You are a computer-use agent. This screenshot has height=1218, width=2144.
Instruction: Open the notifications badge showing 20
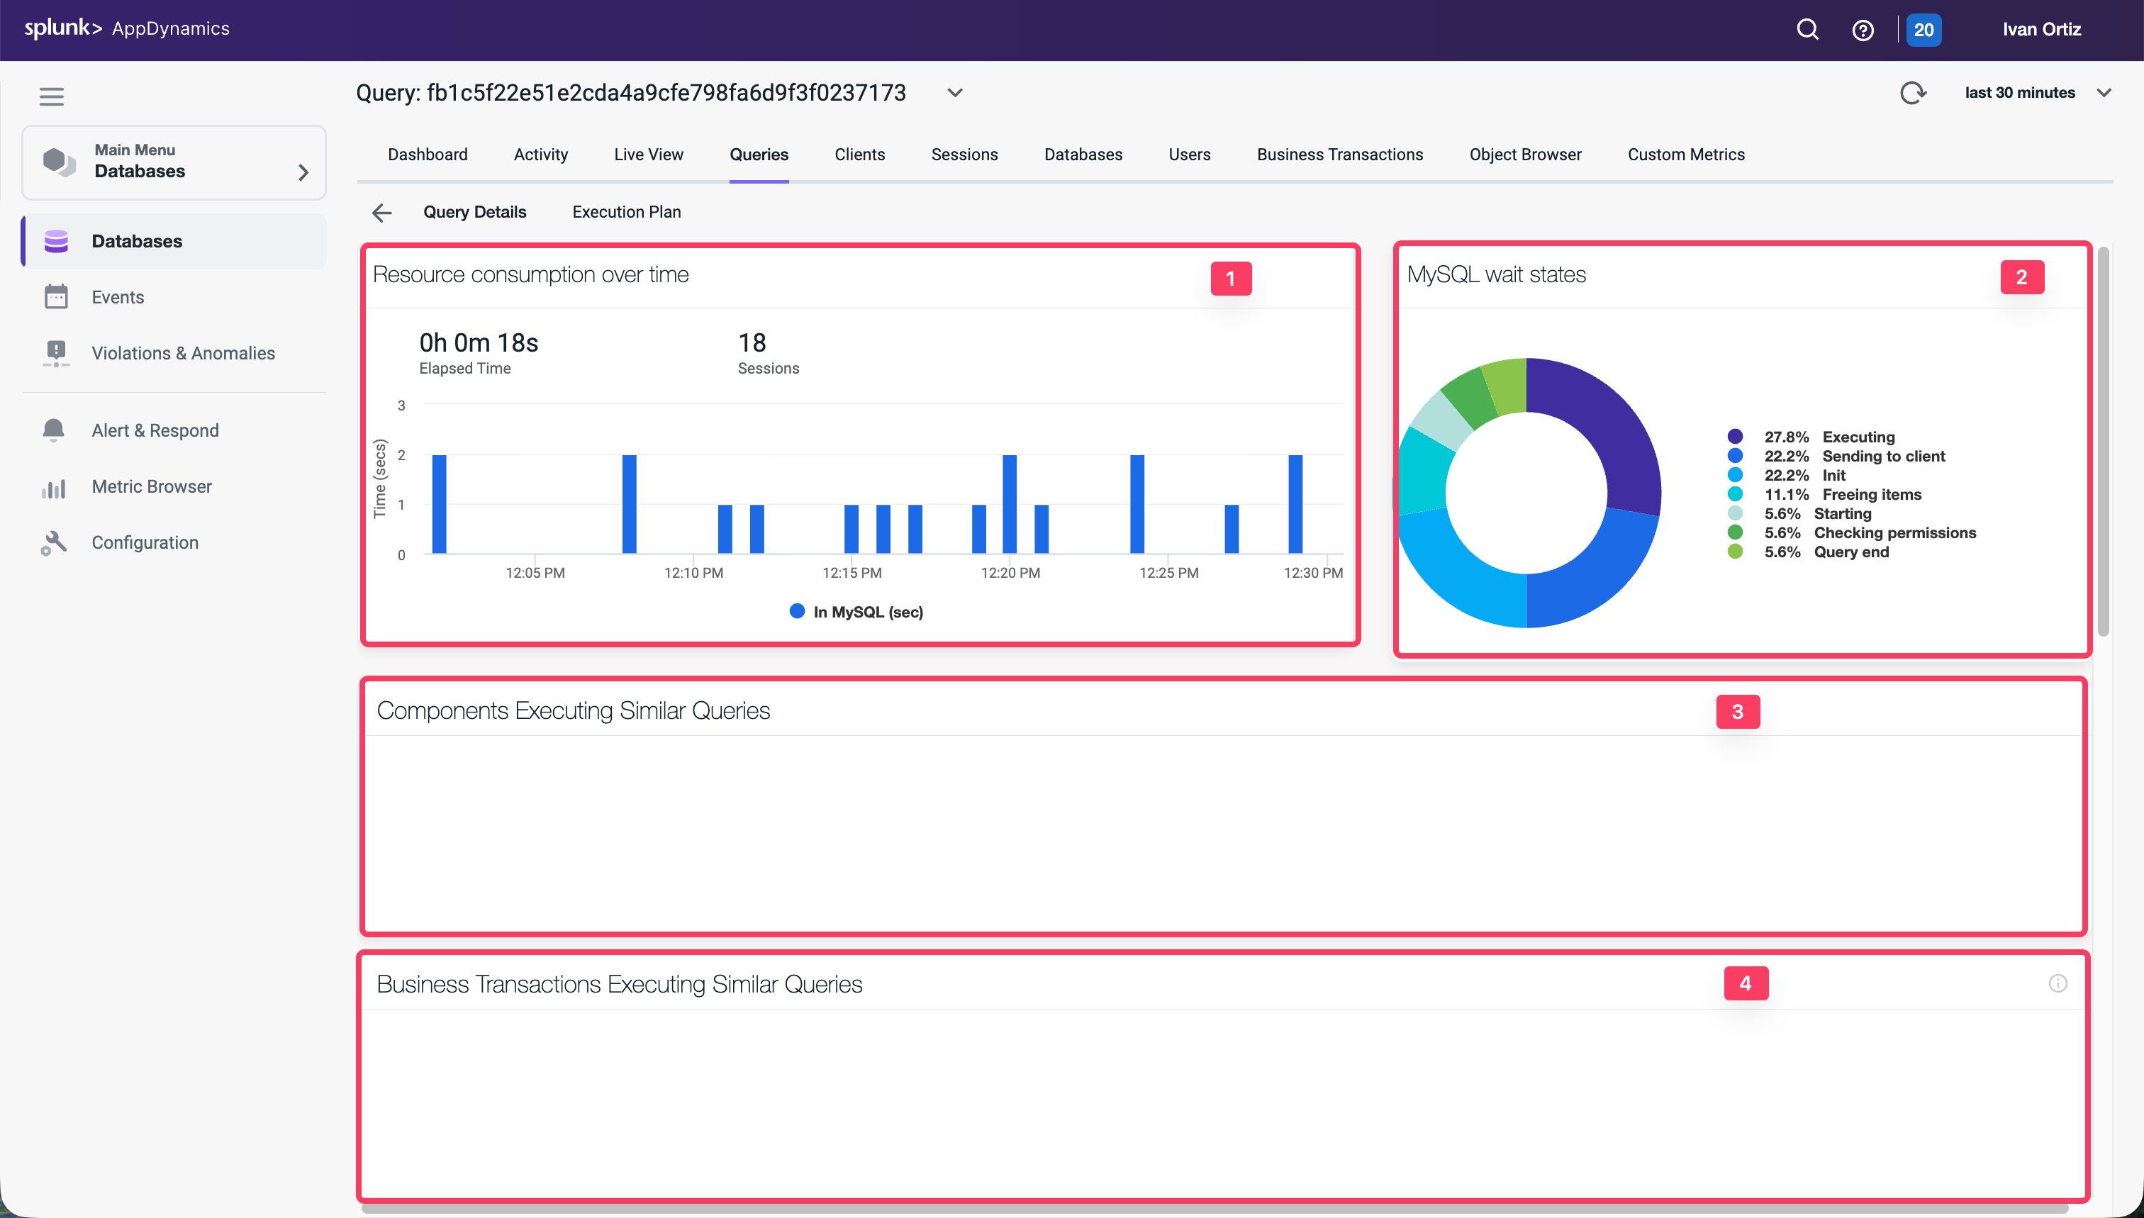pyautogui.click(x=1924, y=30)
